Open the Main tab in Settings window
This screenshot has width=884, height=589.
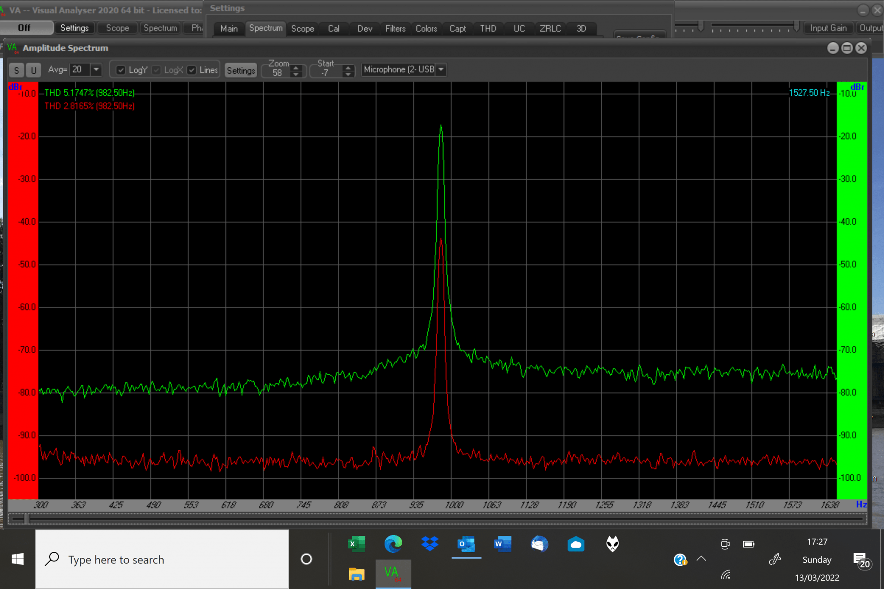click(229, 28)
